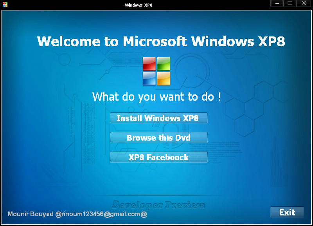313x226 pixels.
Task: Click the 'What do you want to do !' text
Action: 156,97
